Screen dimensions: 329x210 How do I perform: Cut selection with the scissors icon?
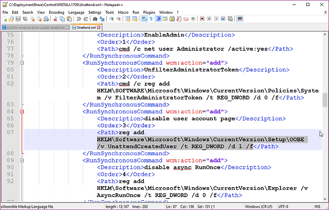(55, 19)
